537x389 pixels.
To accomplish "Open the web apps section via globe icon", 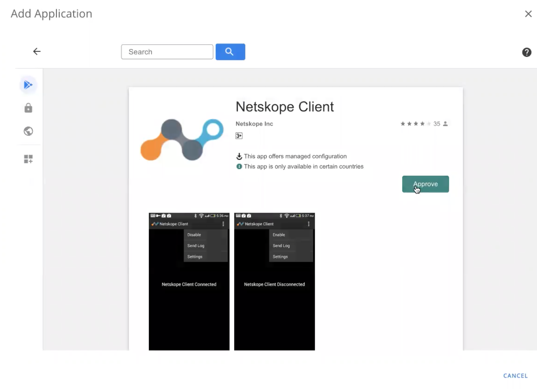I will (x=28, y=131).
